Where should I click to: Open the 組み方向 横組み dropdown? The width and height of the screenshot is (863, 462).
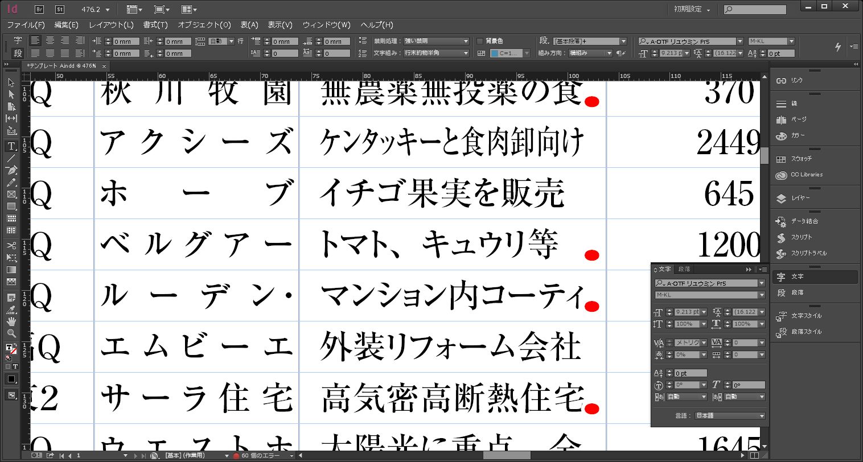tap(590, 53)
